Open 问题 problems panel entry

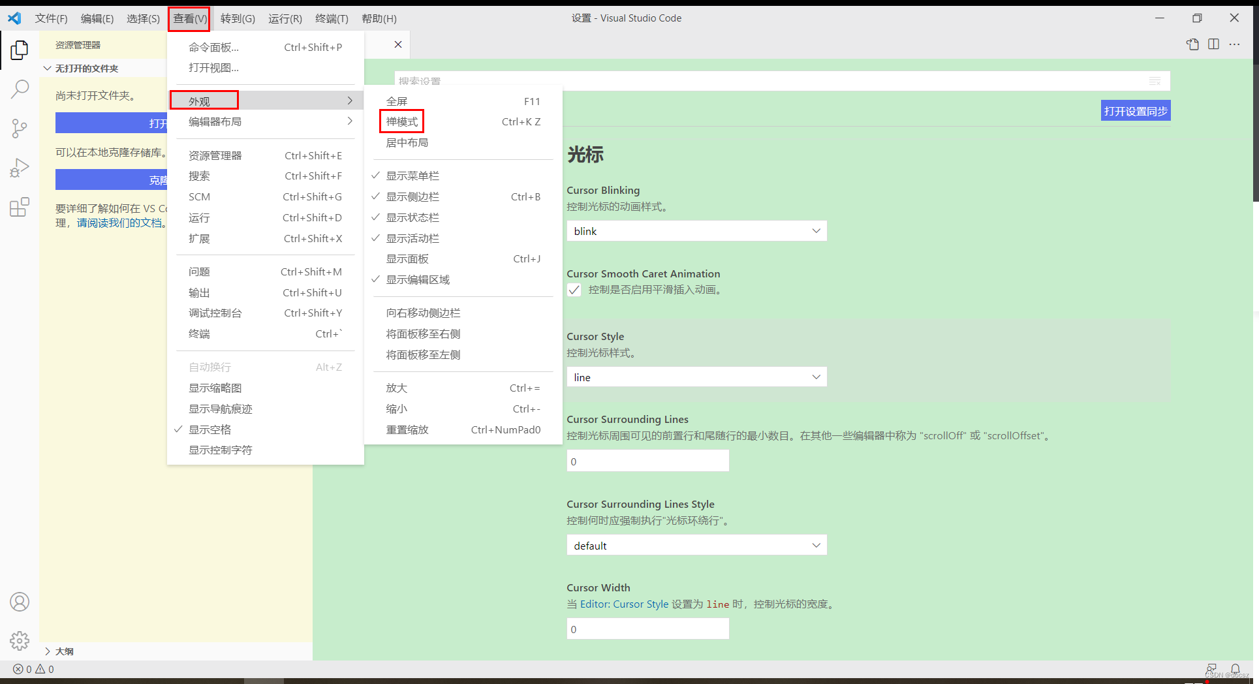pyautogui.click(x=265, y=272)
